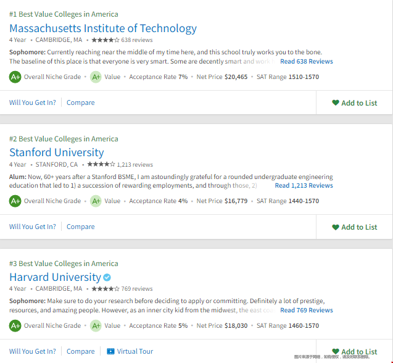
Task: Compare Stanford University
Action: 80,227
